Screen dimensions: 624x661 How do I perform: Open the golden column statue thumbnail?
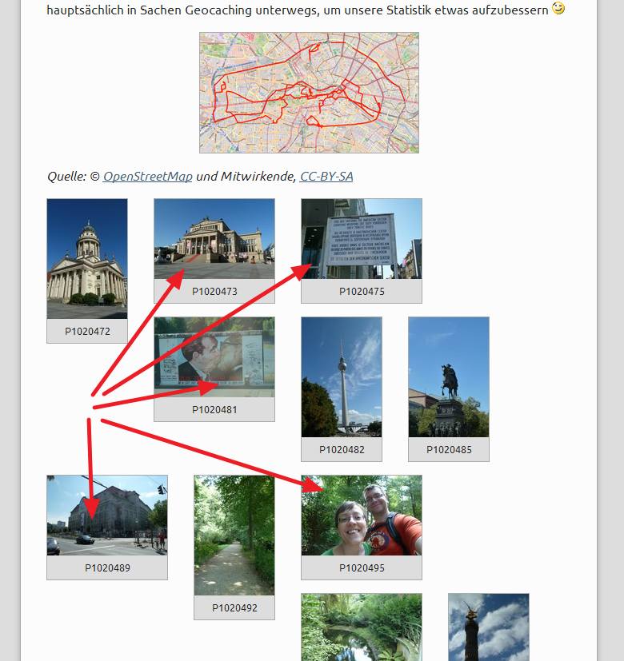488,627
